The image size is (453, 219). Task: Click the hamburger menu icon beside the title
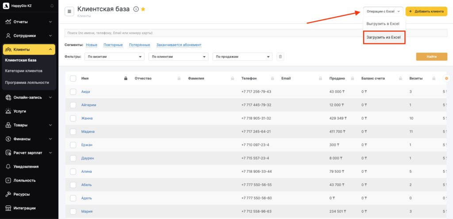pyautogui.click(x=69, y=11)
